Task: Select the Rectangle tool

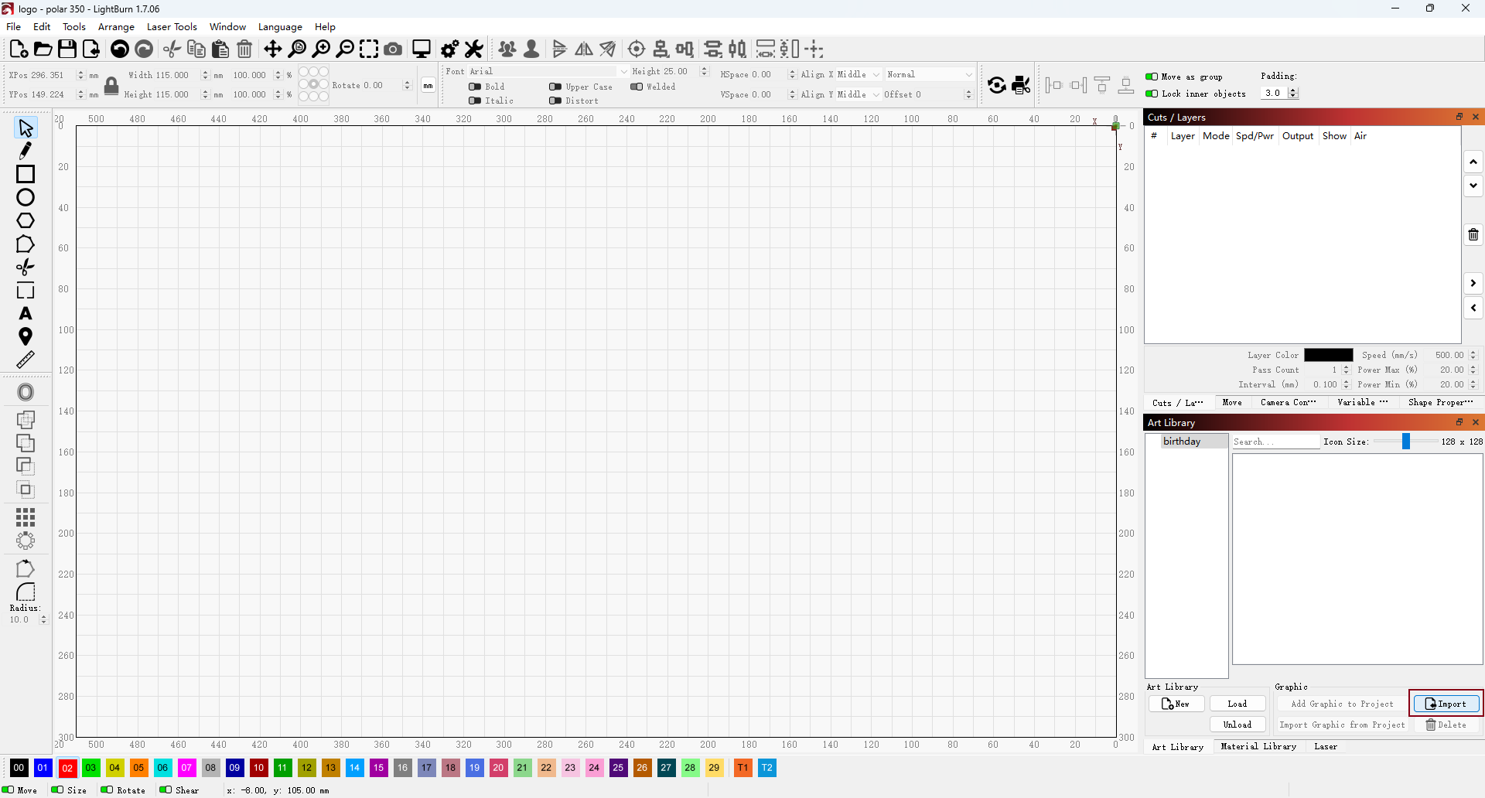Action: 26,174
